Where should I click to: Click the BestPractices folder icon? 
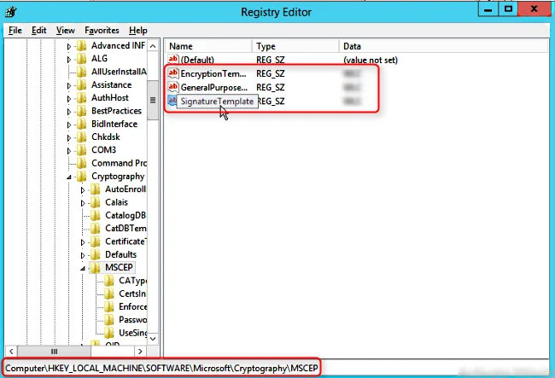82,111
